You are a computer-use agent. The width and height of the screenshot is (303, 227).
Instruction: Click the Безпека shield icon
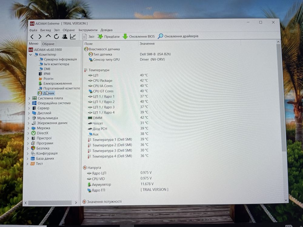tap(33, 148)
